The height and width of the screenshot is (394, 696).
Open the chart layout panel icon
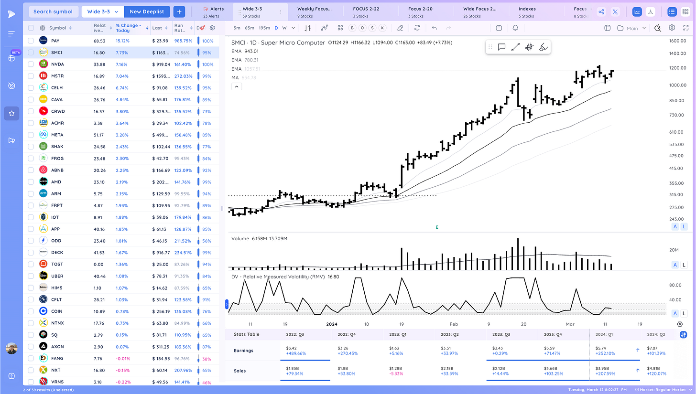pyautogui.click(x=608, y=28)
